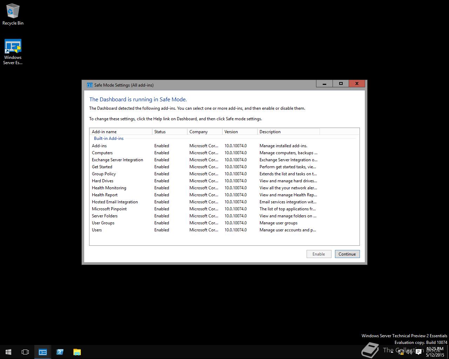The image size is (449, 359).
Task: Select the Add-ins row
Action: pos(205,146)
